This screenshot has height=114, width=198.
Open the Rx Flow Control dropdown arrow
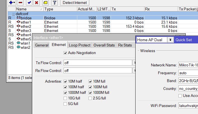(x=134, y=71)
